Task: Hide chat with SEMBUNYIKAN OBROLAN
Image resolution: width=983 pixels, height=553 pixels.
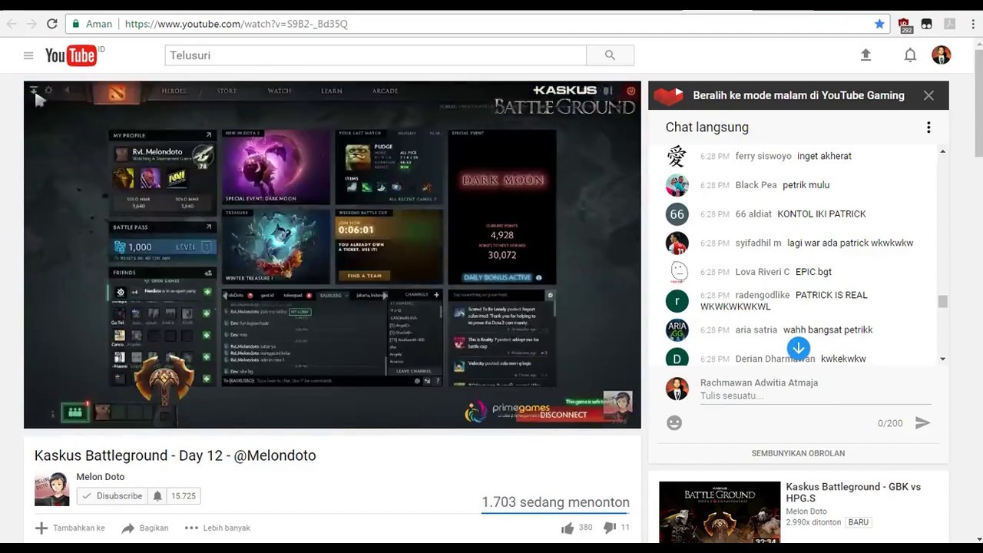Action: click(798, 453)
